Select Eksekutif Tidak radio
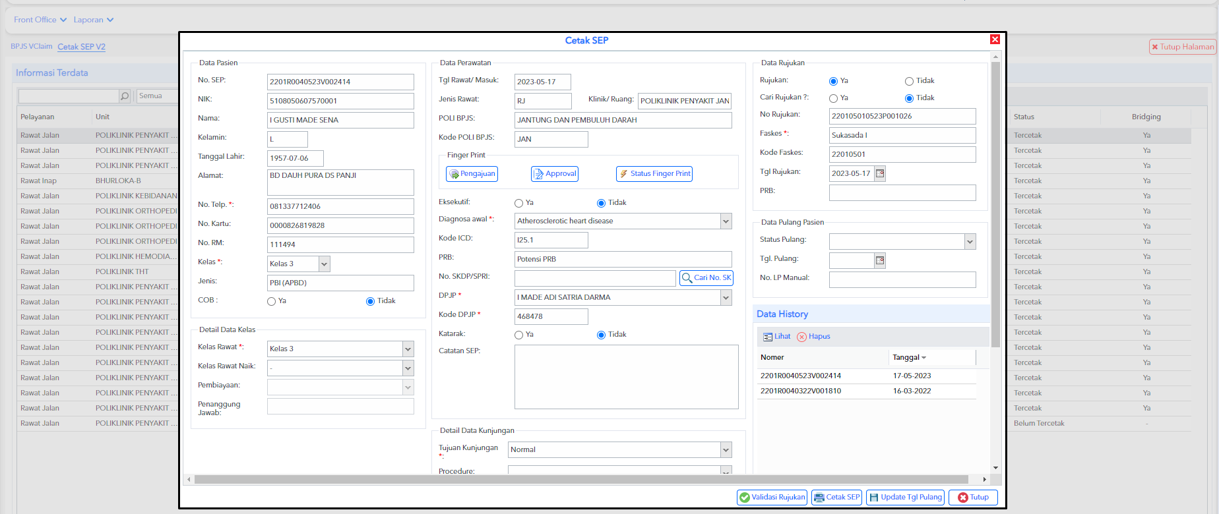The height and width of the screenshot is (514, 1219). (601, 203)
